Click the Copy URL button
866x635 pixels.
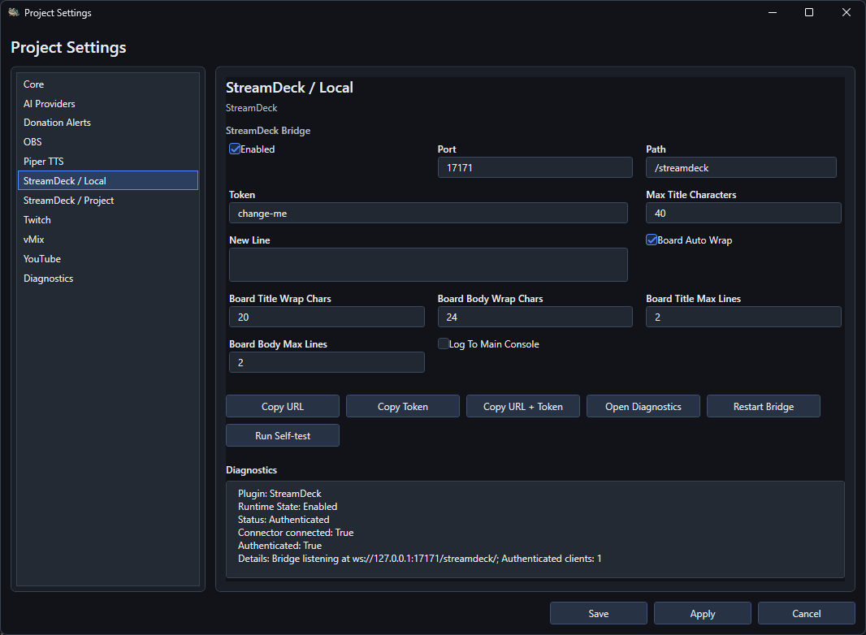(x=282, y=406)
